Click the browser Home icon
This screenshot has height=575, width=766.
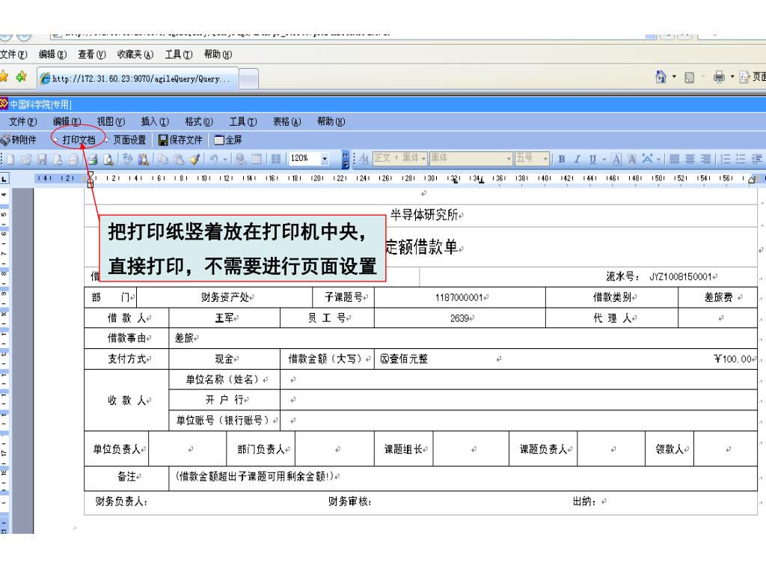[x=661, y=77]
